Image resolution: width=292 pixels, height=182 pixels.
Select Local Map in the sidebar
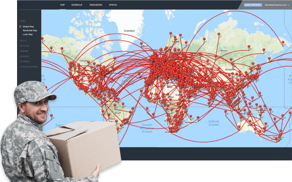coord(28,34)
